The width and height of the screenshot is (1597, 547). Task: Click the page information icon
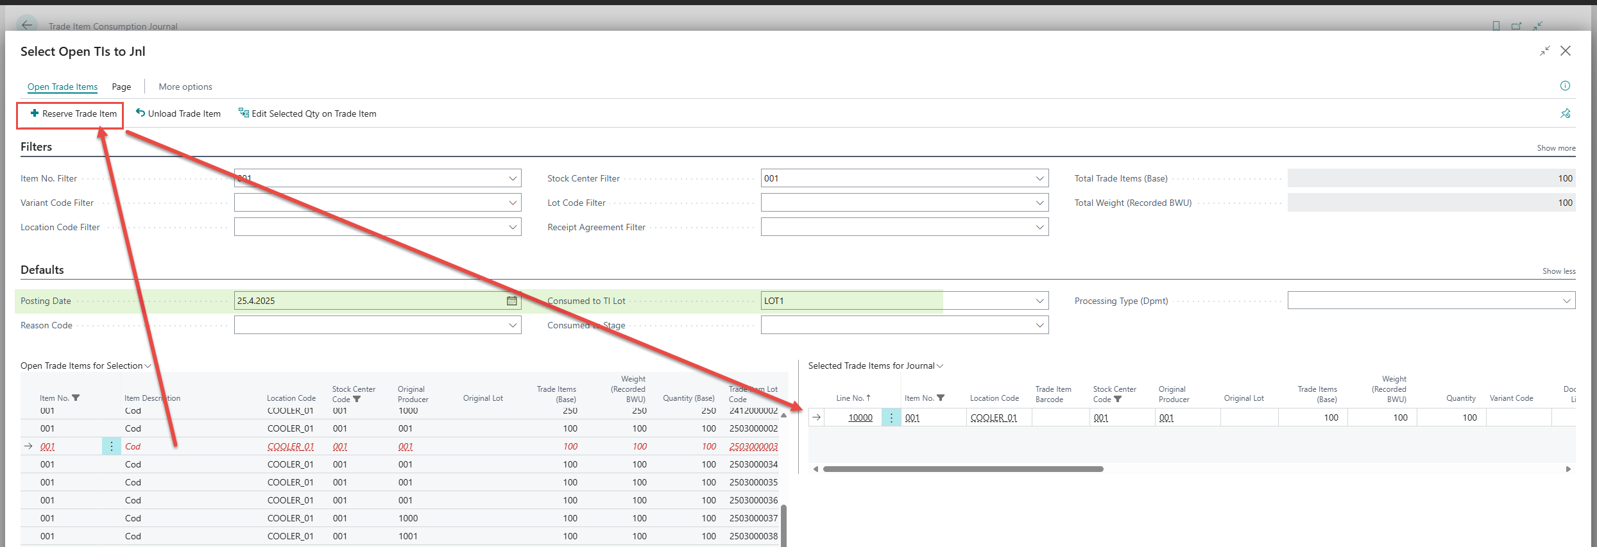click(1565, 86)
